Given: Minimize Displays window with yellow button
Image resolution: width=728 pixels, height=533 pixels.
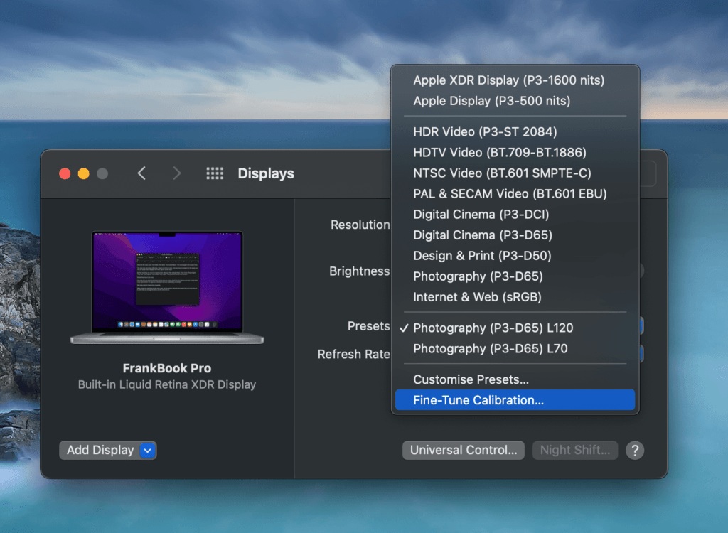Looking at the screenshot, I should click(84, 173).
